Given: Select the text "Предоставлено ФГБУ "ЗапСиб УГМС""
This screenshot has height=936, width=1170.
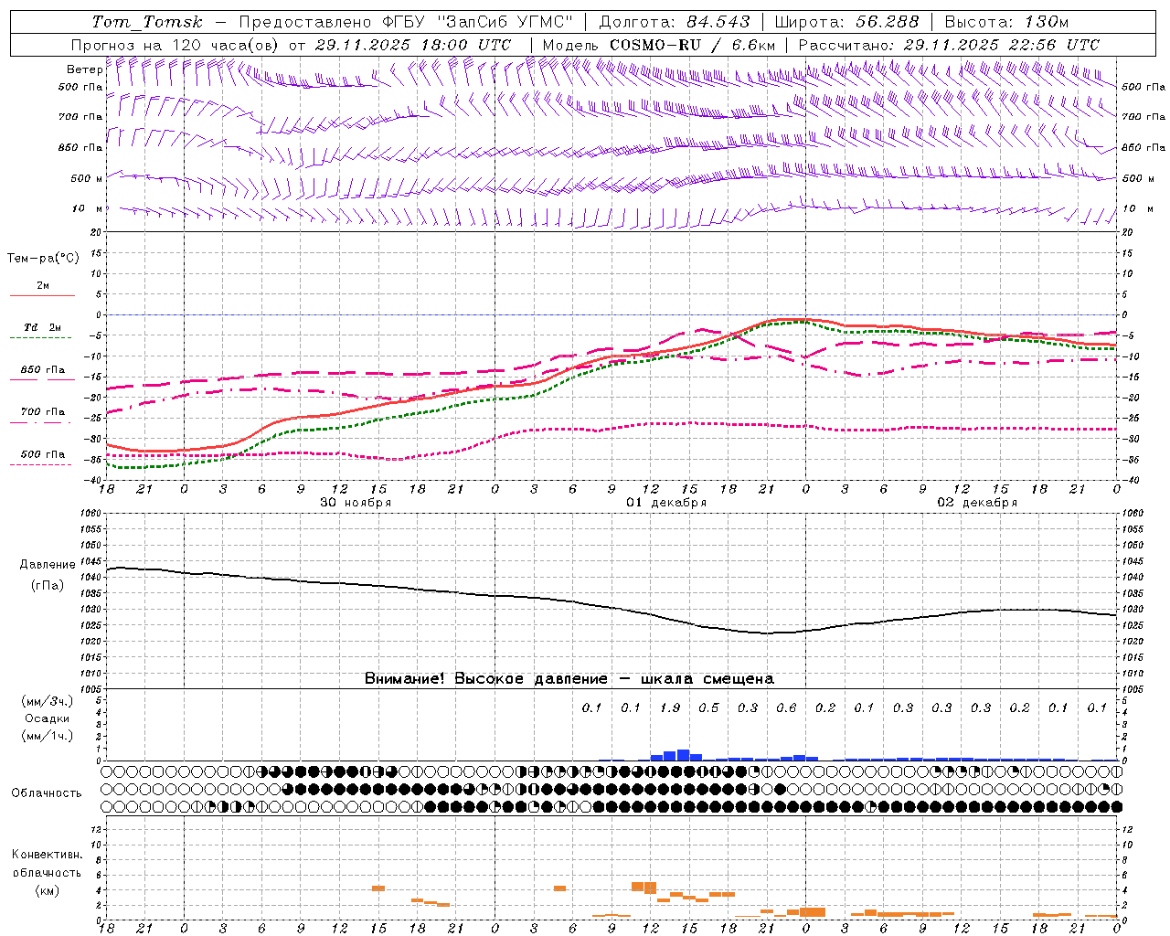Looking at the screenshot, I should click(405, 22).
